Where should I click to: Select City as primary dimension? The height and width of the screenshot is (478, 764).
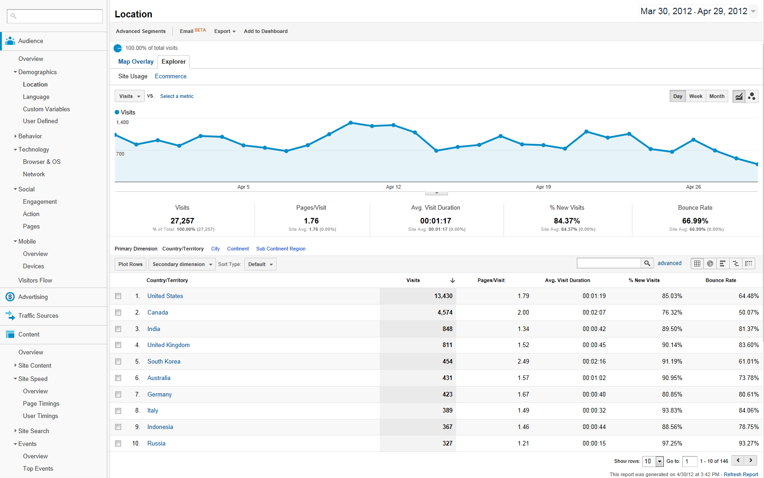point(215,249)
